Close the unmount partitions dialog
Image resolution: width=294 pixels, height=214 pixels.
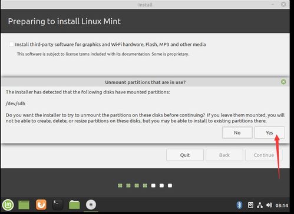pyautogui.click(x=283, y=82)
